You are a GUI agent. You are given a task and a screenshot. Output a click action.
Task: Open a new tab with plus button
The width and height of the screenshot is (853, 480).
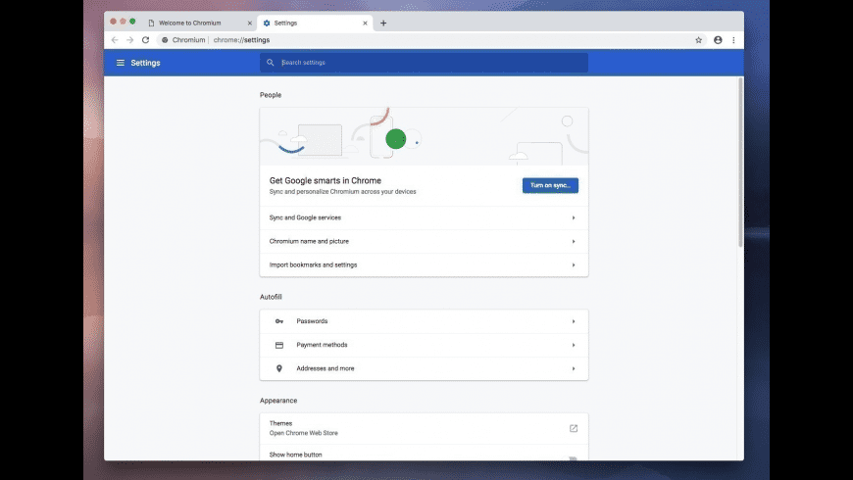(x=383, y=23)
